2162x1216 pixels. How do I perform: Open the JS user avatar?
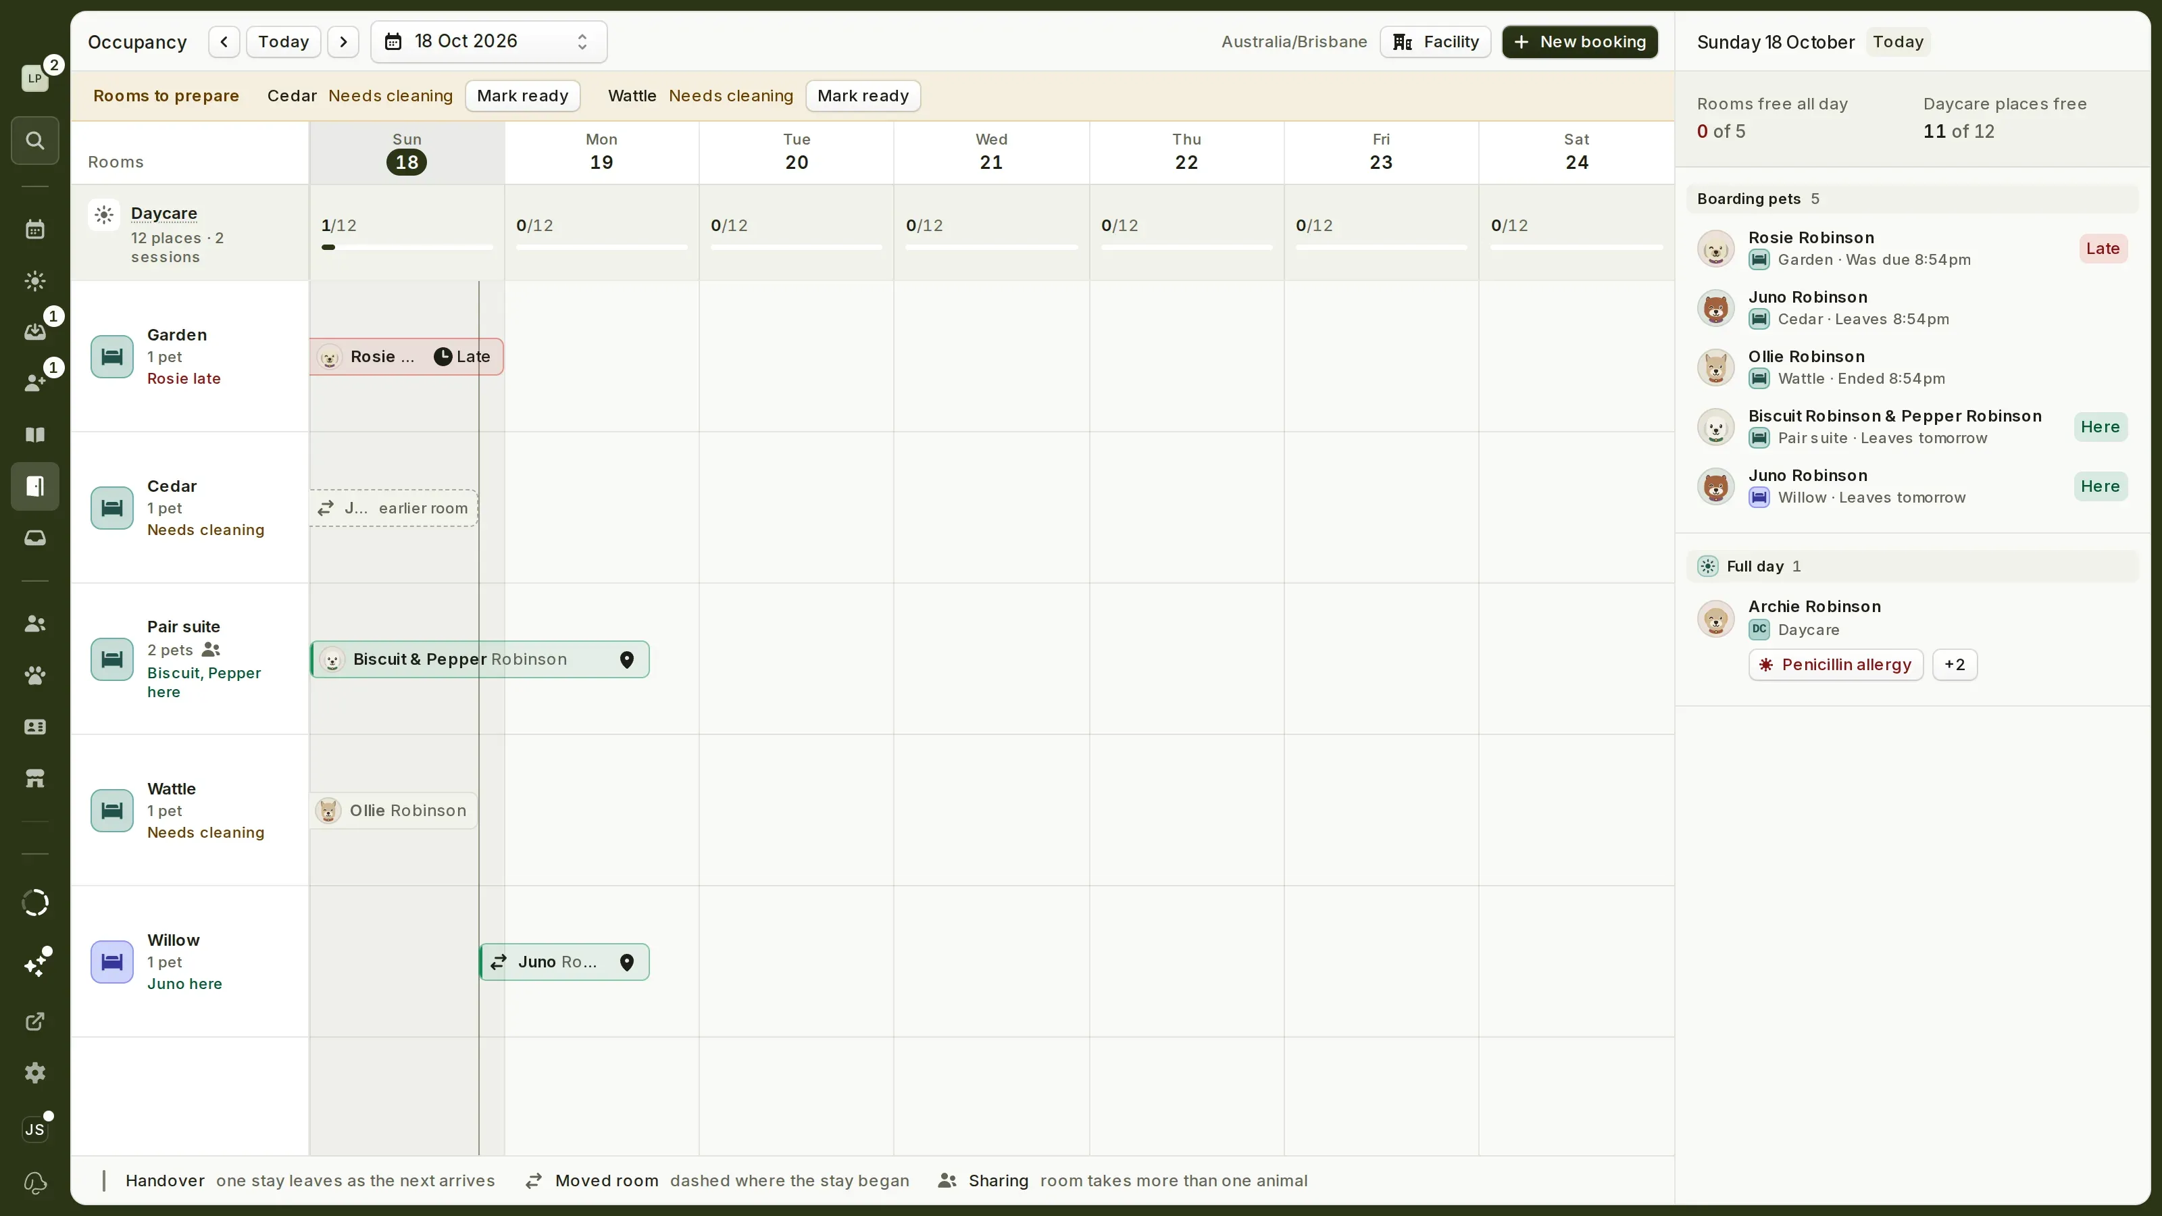point(34,1130)
